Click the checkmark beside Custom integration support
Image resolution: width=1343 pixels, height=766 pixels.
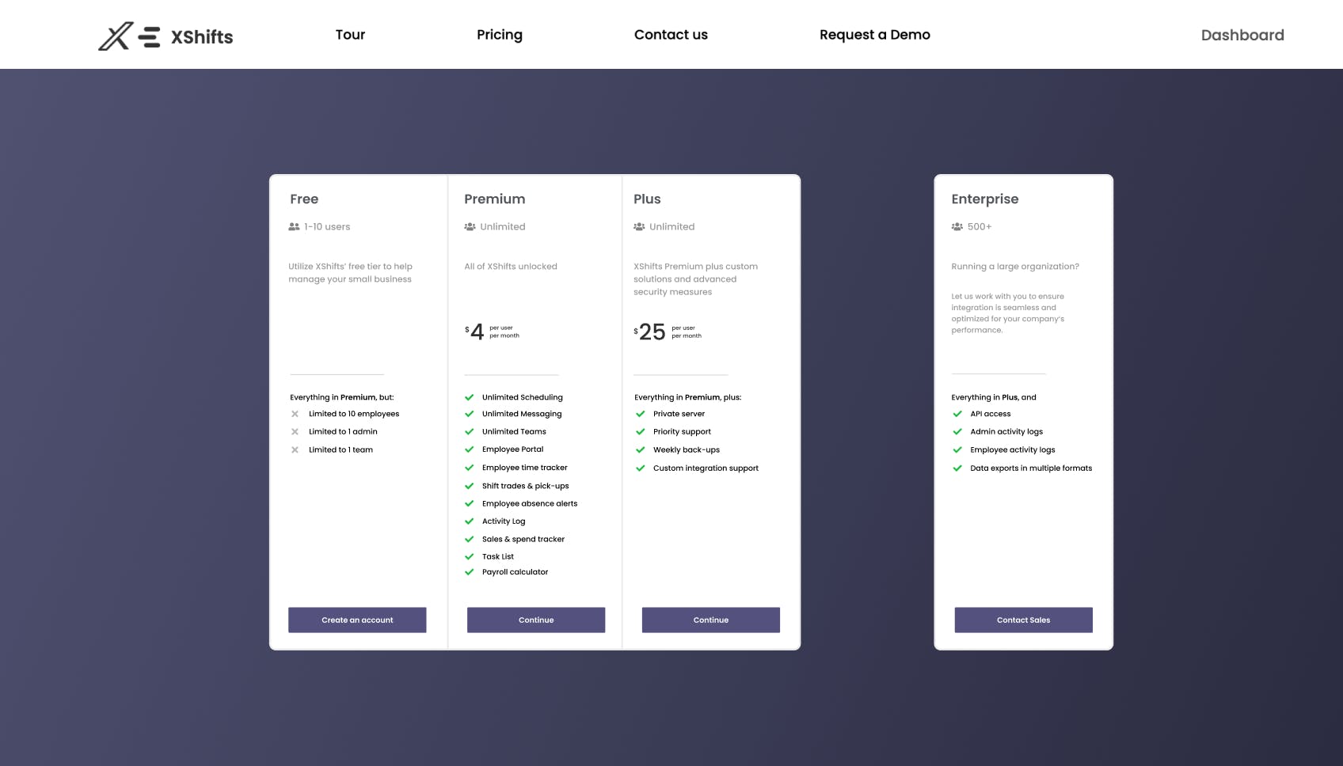pos(641,468)
